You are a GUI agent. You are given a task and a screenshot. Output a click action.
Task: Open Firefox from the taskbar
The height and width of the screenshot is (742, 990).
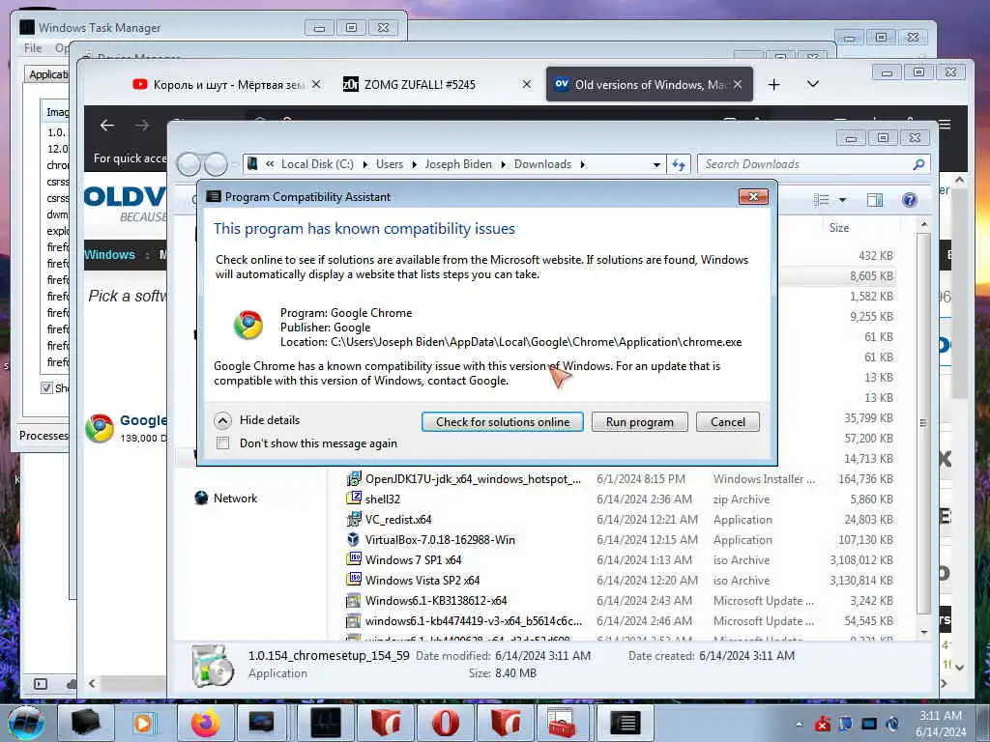[206, 723]
